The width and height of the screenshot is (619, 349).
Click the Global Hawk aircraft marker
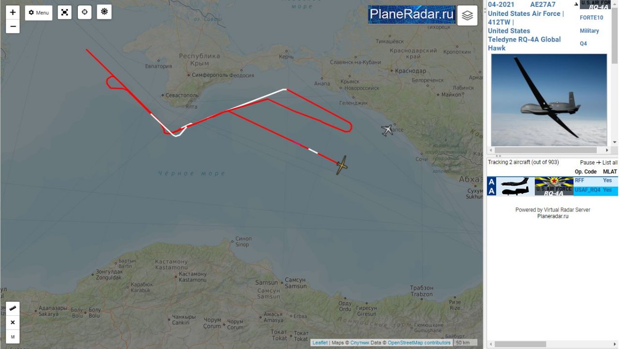[x=342, y=165]
